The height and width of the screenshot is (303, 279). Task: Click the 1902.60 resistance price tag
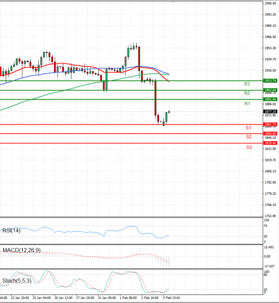(x=270, y=90)
